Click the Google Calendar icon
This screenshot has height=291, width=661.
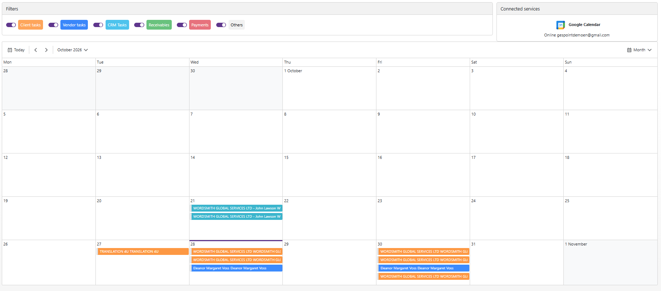[x=560, y=25]
